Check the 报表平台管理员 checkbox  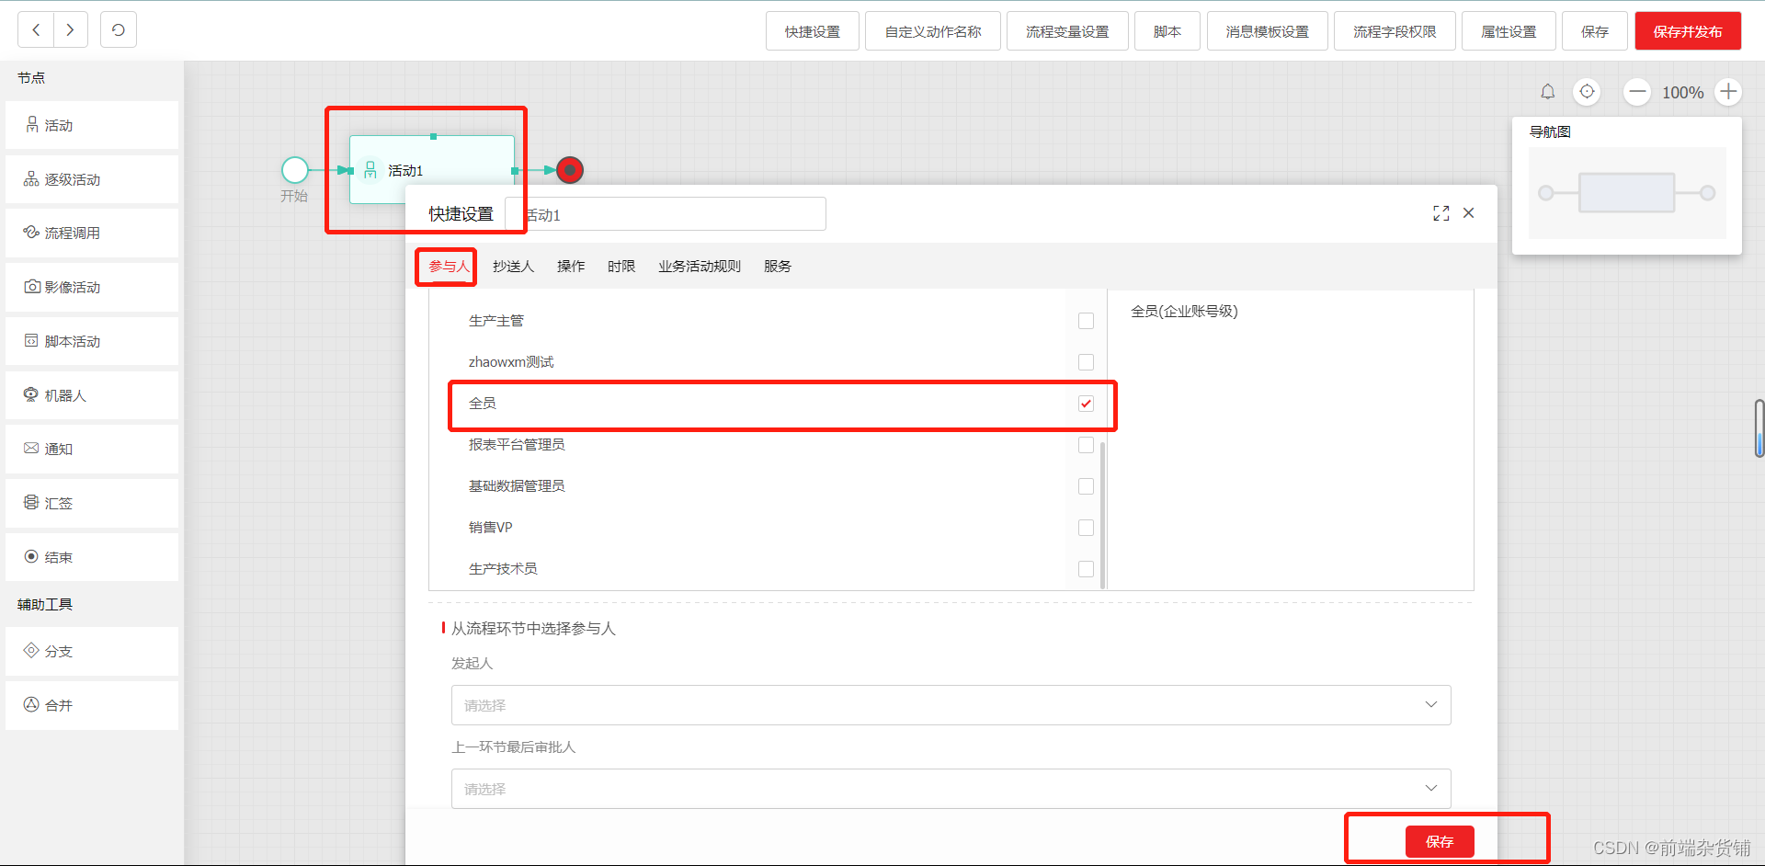point(1086,445)
